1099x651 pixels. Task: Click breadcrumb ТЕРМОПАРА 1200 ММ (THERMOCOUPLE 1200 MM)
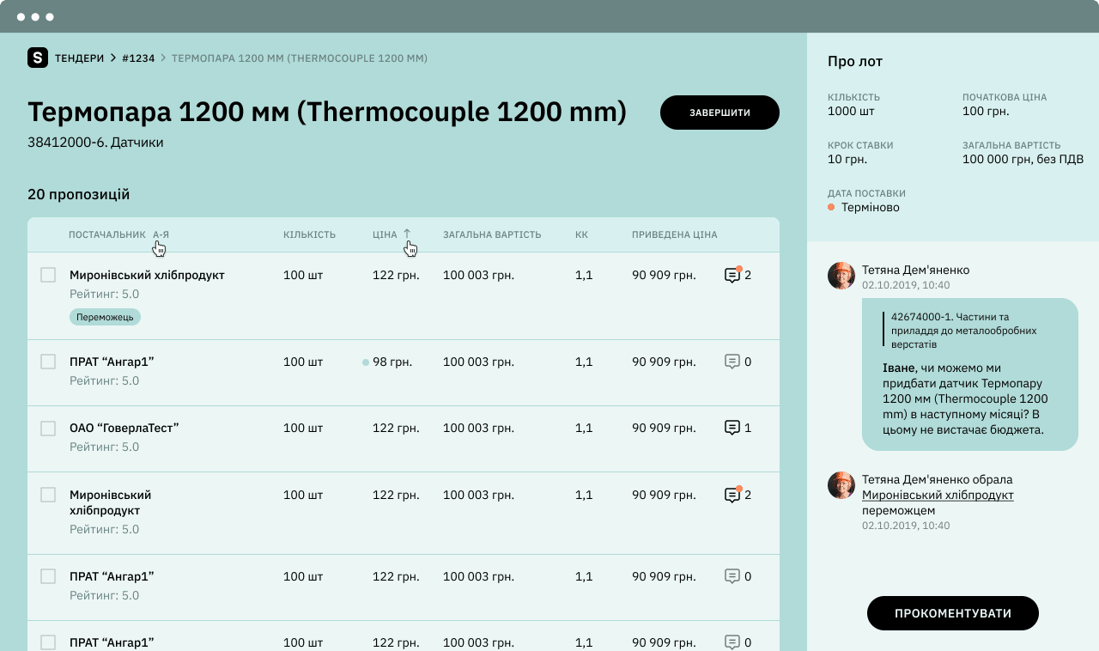click(x=300, y=58)
